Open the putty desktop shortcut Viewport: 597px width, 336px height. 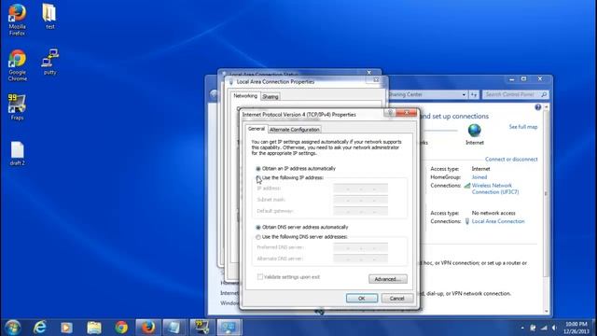(x=49, y=62)
